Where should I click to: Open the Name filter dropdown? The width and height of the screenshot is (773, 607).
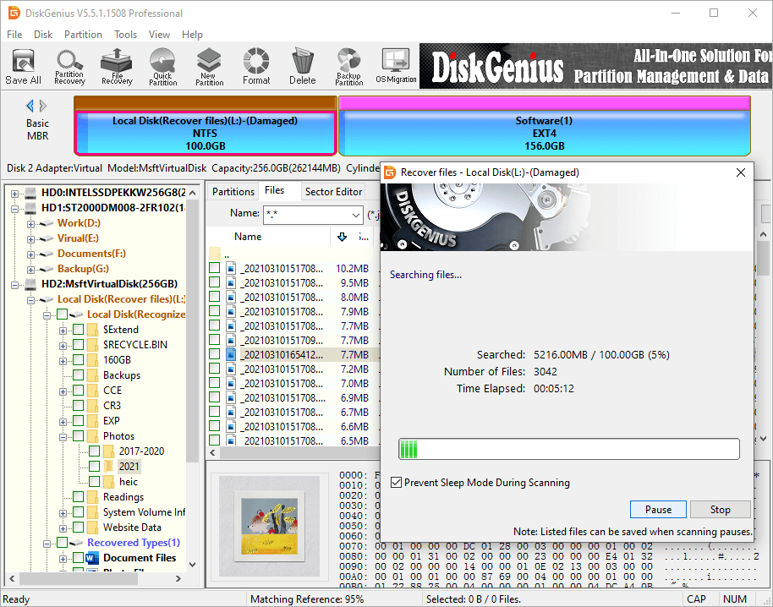click(x=355, y=215)
